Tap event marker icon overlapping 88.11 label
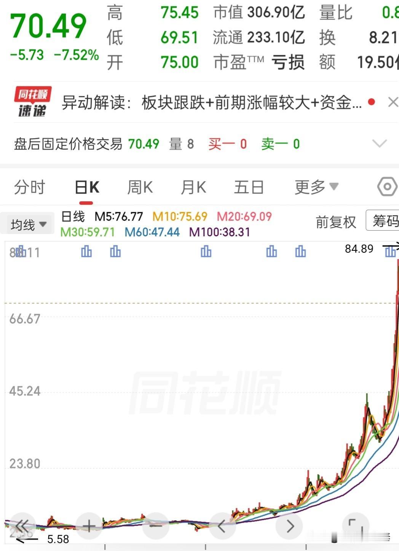This screenshot has width=399, height=551. [21, 252]
